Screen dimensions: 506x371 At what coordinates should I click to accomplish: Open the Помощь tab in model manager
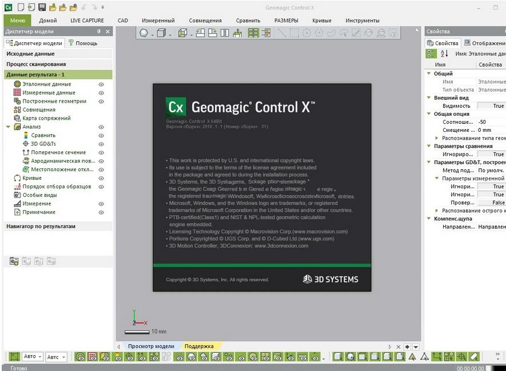pos(82,43)
